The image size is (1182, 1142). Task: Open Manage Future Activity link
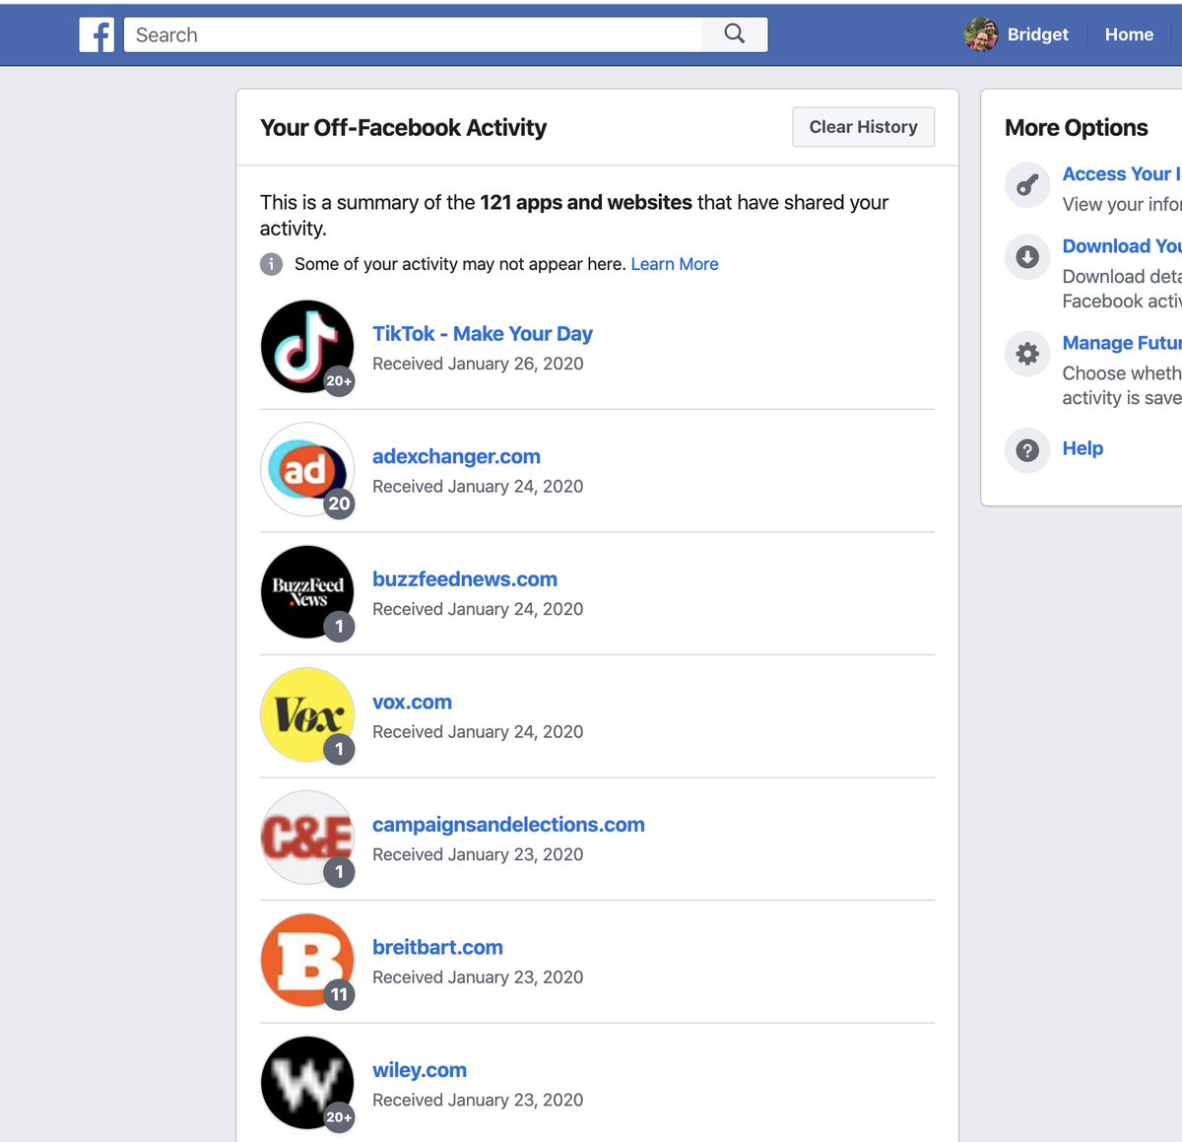[1121, 343]
